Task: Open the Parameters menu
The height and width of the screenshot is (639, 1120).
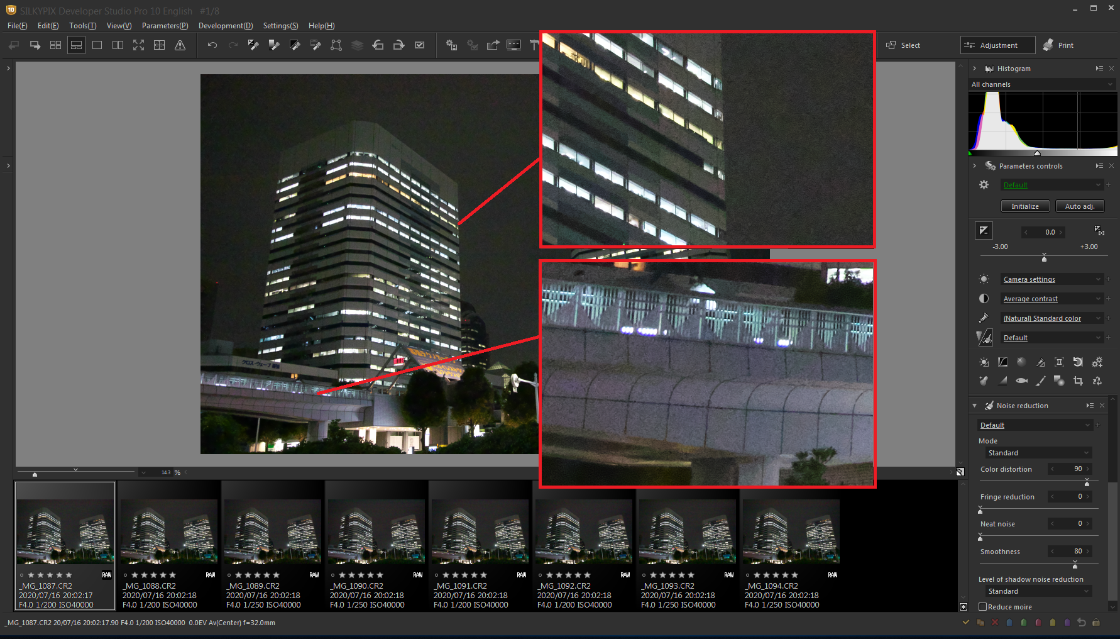Action: pyautogui.click(x=165, y=26)
